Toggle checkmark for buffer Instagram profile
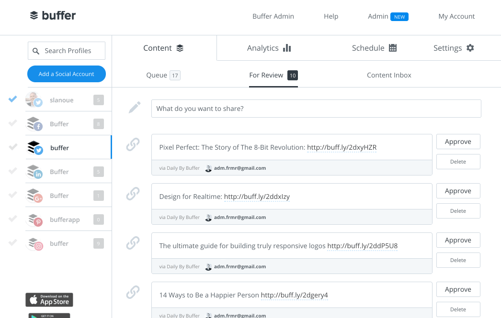 [x=12, y=243]
